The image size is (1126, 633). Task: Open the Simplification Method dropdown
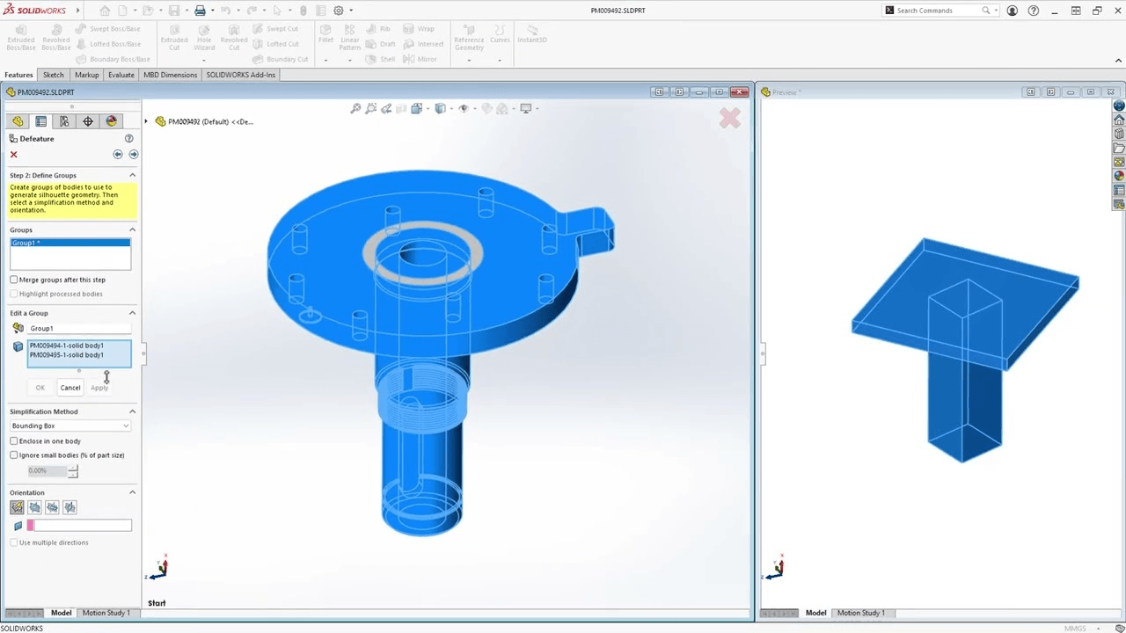click(x=126, y=426)
